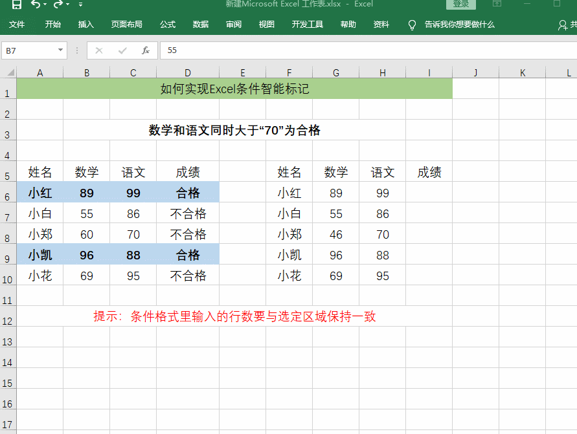The width and height of the screenshot is (577, 434).
Task: Click the Save icon in quick access toolbar
Action: pos(16,5)
